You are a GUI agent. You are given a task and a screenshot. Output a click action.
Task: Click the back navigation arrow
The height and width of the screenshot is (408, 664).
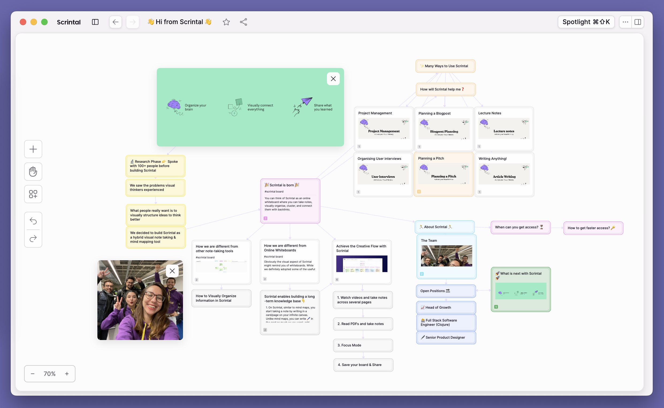click(x=115, y=22)
